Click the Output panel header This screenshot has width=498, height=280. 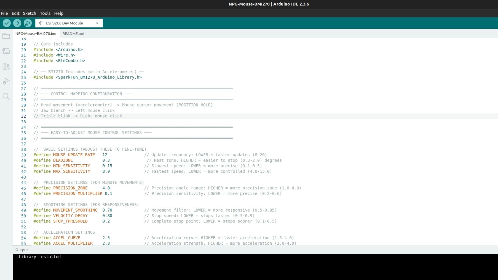point(22,250)
